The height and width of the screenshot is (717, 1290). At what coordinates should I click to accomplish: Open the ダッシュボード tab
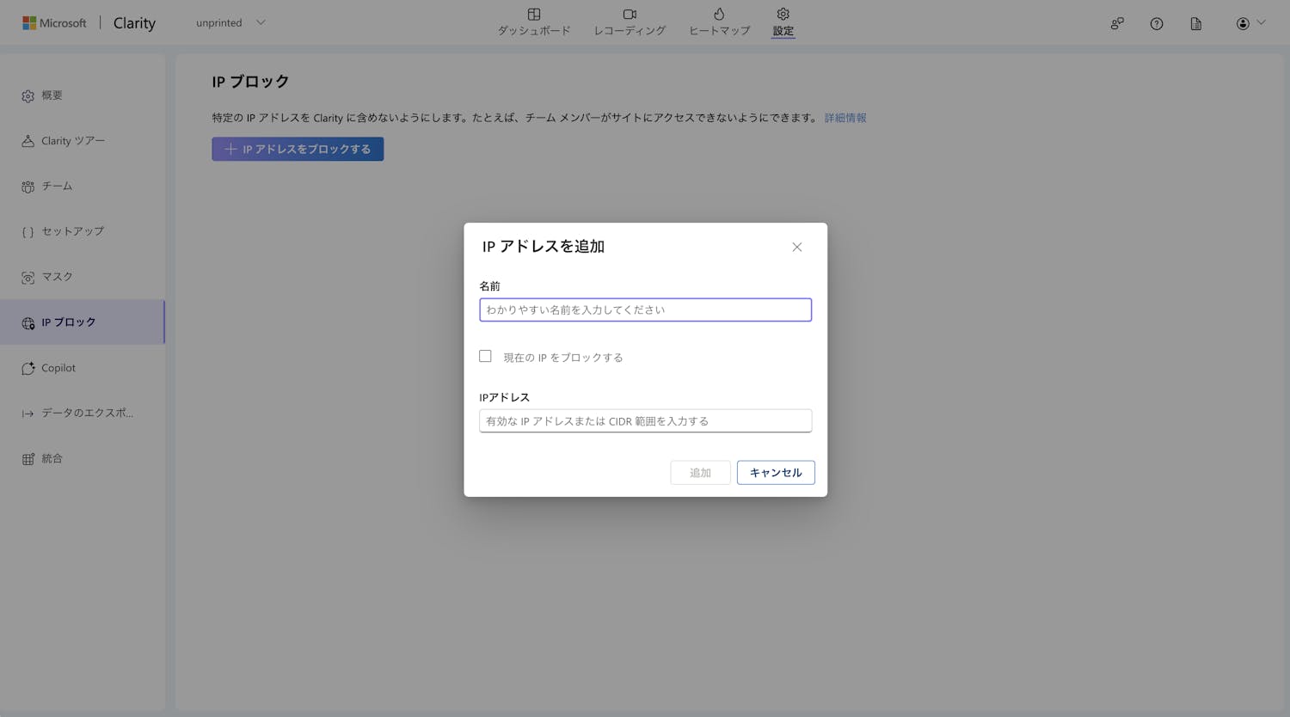click(534, 22)
